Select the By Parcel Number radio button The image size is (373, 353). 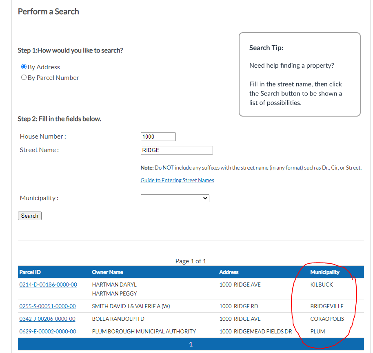click(24, 77)
